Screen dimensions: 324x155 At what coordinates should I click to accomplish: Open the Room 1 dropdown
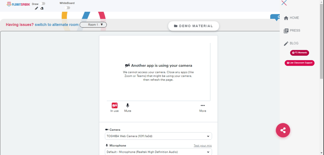(x=93, y=25)
